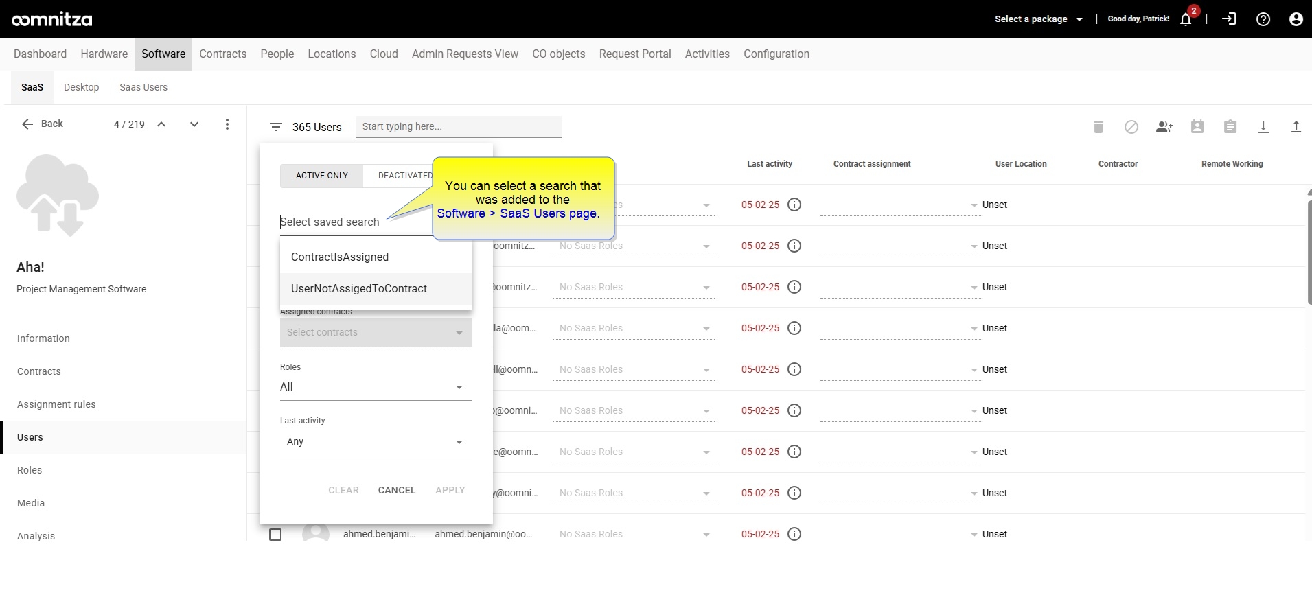Tick the checkbox for ahmed.benjamin row
1312x606 pixels.
coord(275,535)
